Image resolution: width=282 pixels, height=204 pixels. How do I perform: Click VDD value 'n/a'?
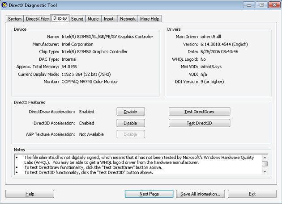[204, 74]
